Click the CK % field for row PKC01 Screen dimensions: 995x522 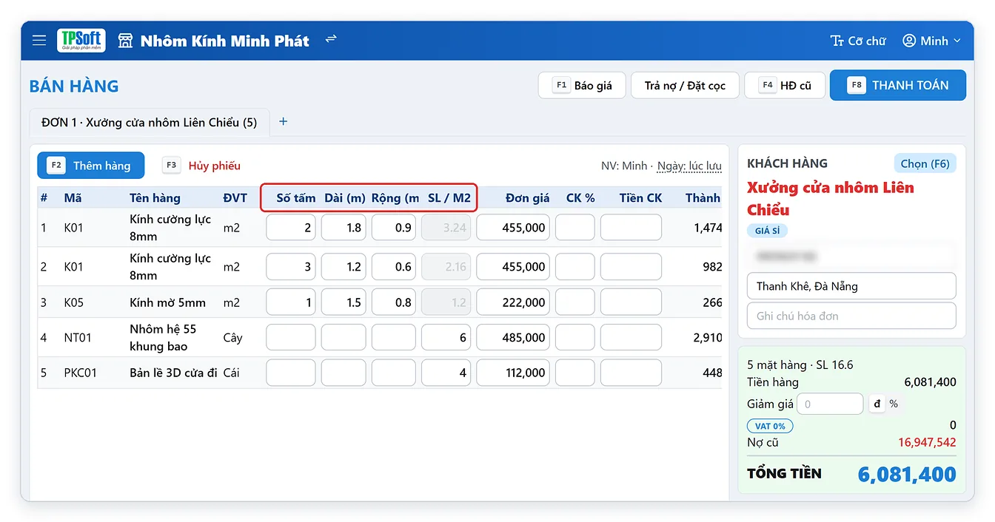pyautogui.click(x=575, y=373)
